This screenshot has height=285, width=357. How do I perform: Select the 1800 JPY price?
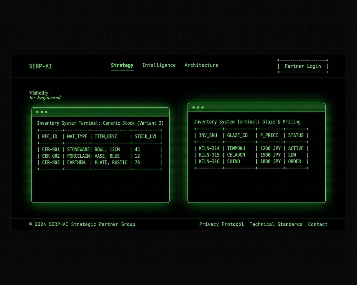click(x=271, y=161)
